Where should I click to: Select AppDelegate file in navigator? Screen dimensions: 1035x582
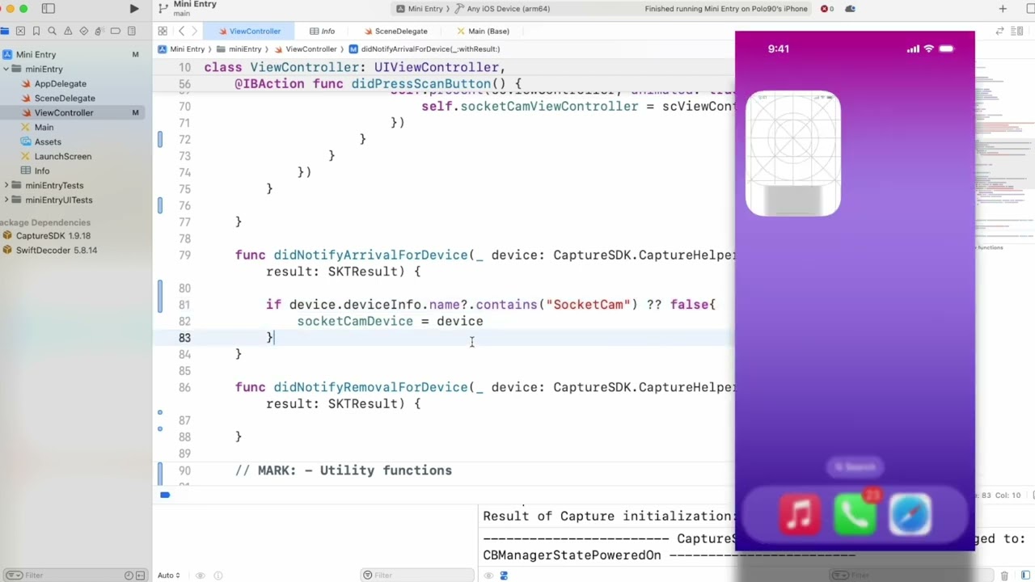point(60,84)
